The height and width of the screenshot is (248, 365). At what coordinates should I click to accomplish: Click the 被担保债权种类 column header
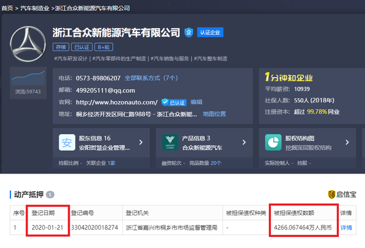coord(246,213)
